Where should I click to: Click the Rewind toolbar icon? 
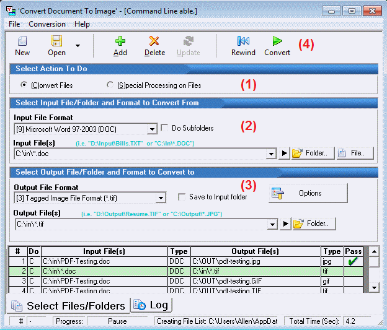(x=243, y=41)
